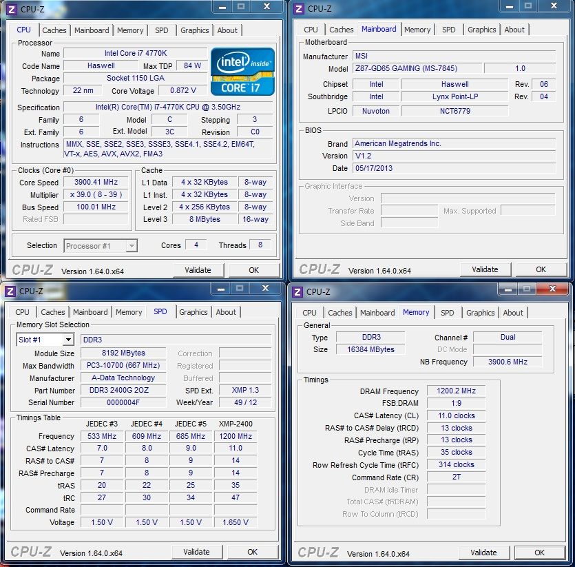The width and height of the screenshot is (575, 567).
Task: Click the NB frequency value "3900.6 MHz"
Action: [x=508, y=362]
